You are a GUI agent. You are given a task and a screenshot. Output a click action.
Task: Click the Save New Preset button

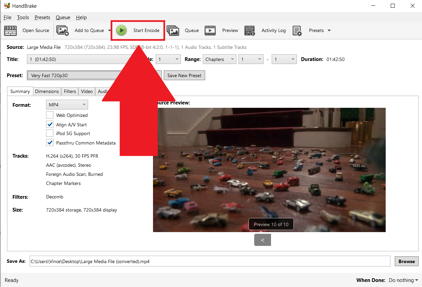(x=184, y=75)
